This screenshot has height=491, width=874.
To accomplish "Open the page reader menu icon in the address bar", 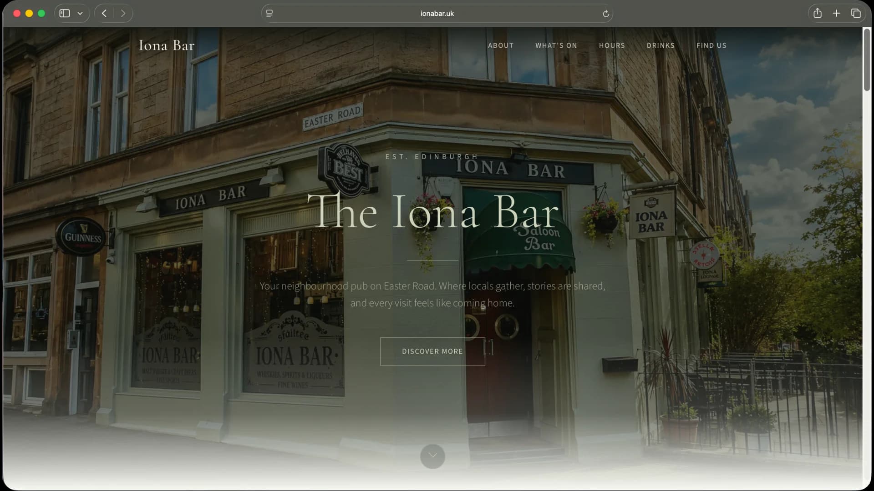I will (269, 14).
